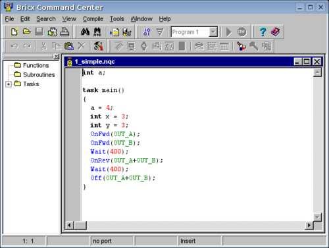Open the Tools menu
Viewport: 329px width, 248px height.
117,19
